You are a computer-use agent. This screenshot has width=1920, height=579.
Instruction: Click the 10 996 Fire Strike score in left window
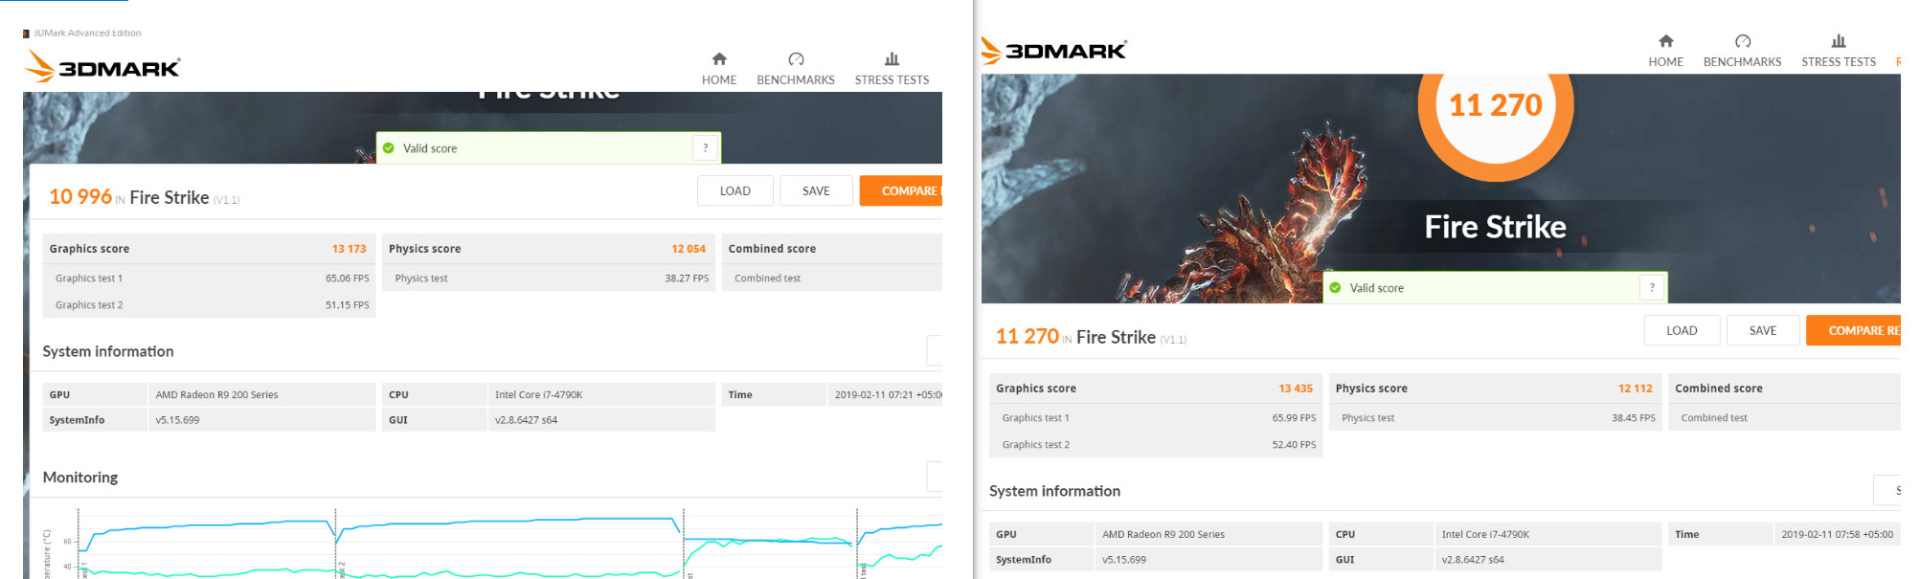click(80, 197)
